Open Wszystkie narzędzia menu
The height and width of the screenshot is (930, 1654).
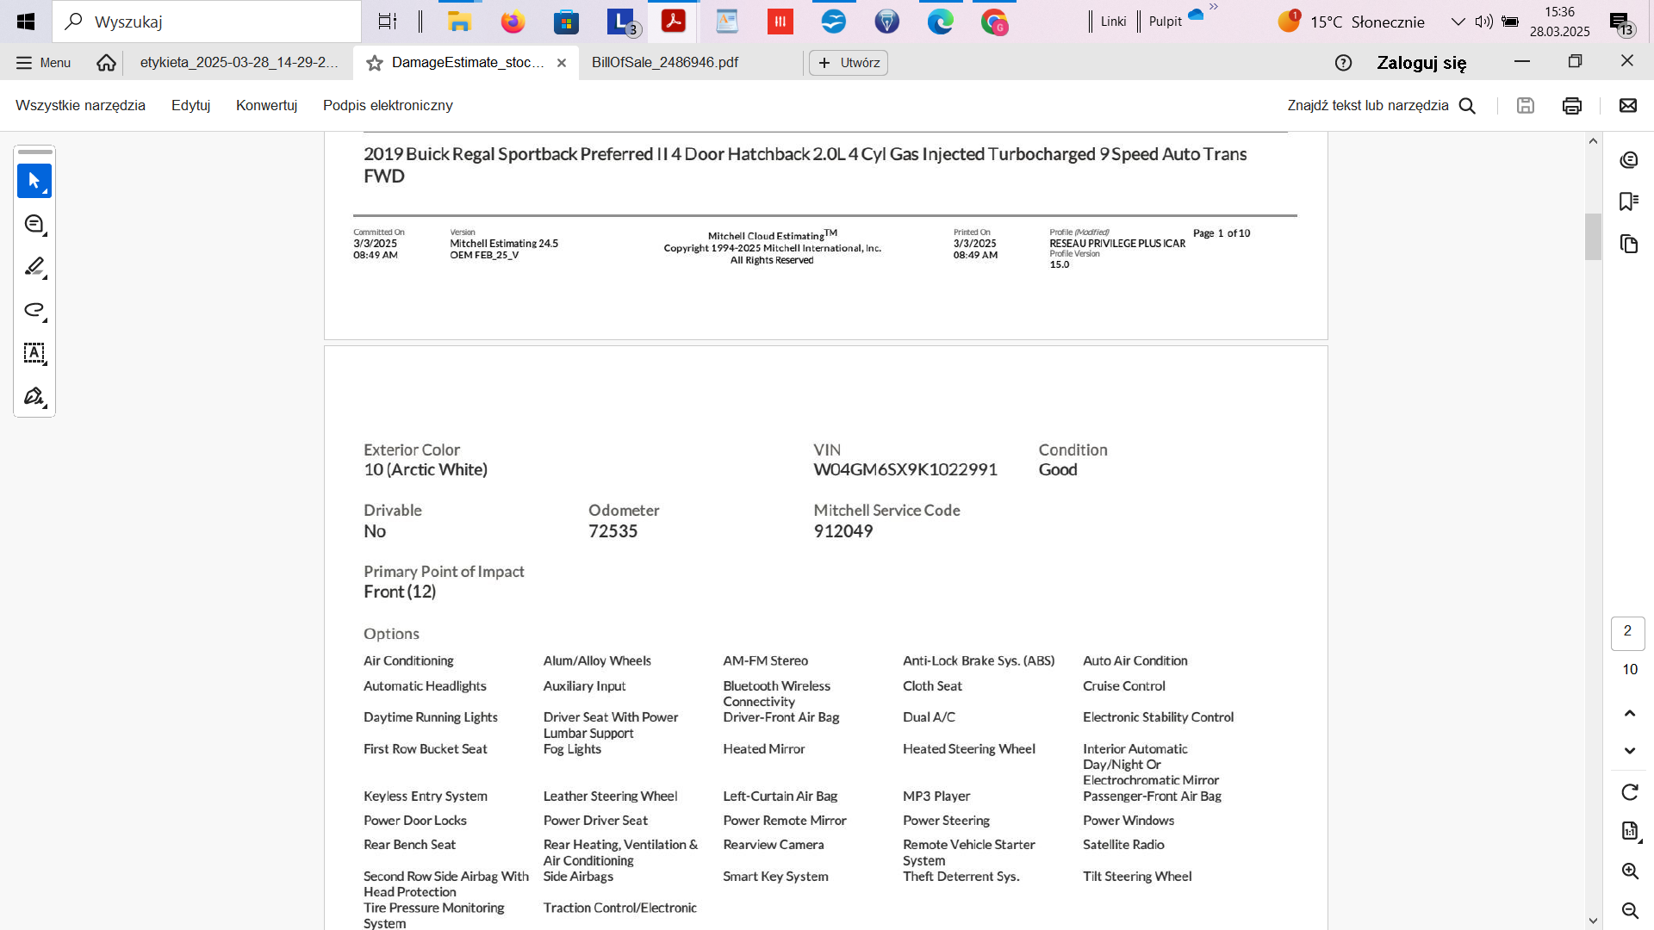(80, 105)
